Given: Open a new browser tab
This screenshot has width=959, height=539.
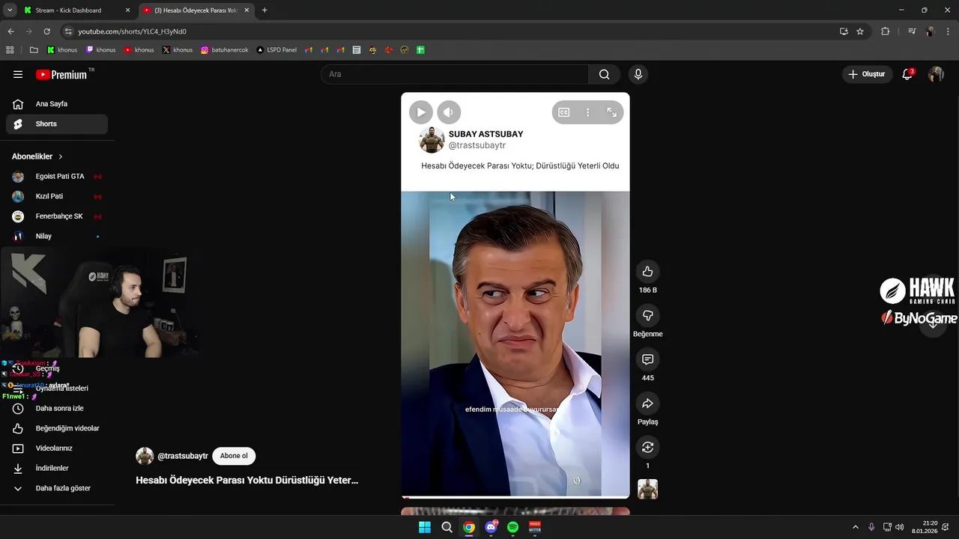Looking at the screenshot, I should click(x=264, y=10).
